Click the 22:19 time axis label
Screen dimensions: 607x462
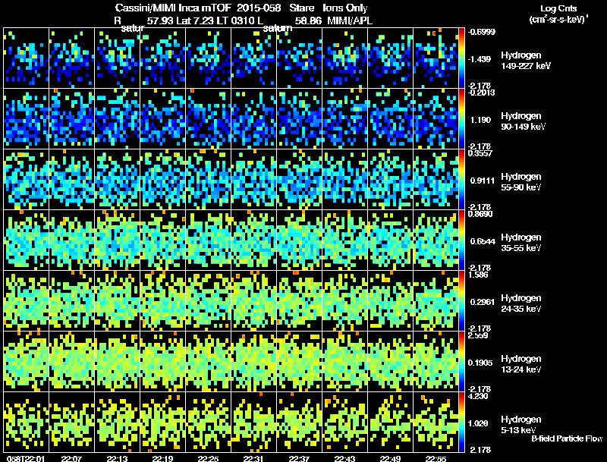pos(162,458)
